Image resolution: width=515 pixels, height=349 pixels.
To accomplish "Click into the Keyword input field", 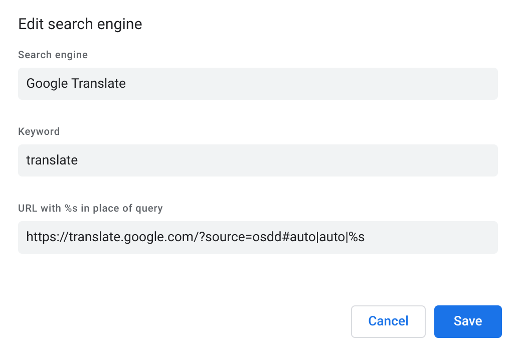I will pos(258,160).
